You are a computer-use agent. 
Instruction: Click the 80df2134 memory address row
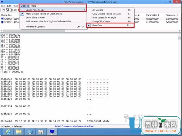46,106
